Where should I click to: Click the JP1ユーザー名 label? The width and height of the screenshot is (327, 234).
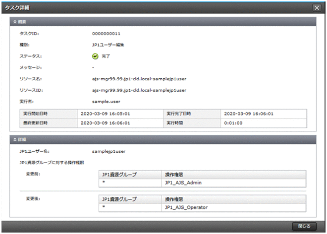coord(34,151)
